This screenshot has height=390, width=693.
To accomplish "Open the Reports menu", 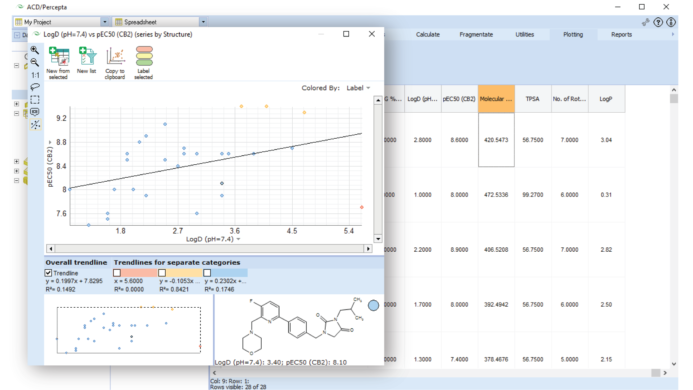I will [x=621, y=34].
